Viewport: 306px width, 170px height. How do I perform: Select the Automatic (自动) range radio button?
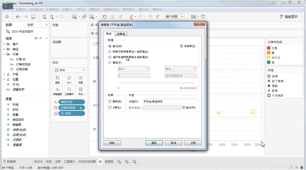click(110, 46)
